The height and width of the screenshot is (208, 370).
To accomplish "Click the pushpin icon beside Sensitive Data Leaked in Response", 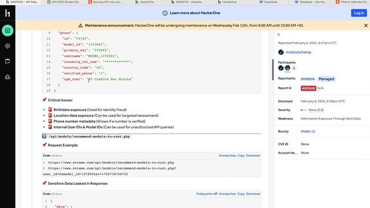I will tap(45, 183).
